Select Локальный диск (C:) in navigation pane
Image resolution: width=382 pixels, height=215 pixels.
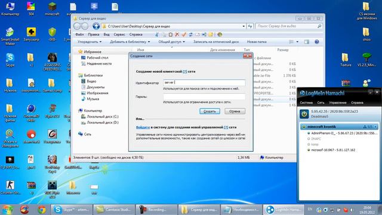[100, 116]
